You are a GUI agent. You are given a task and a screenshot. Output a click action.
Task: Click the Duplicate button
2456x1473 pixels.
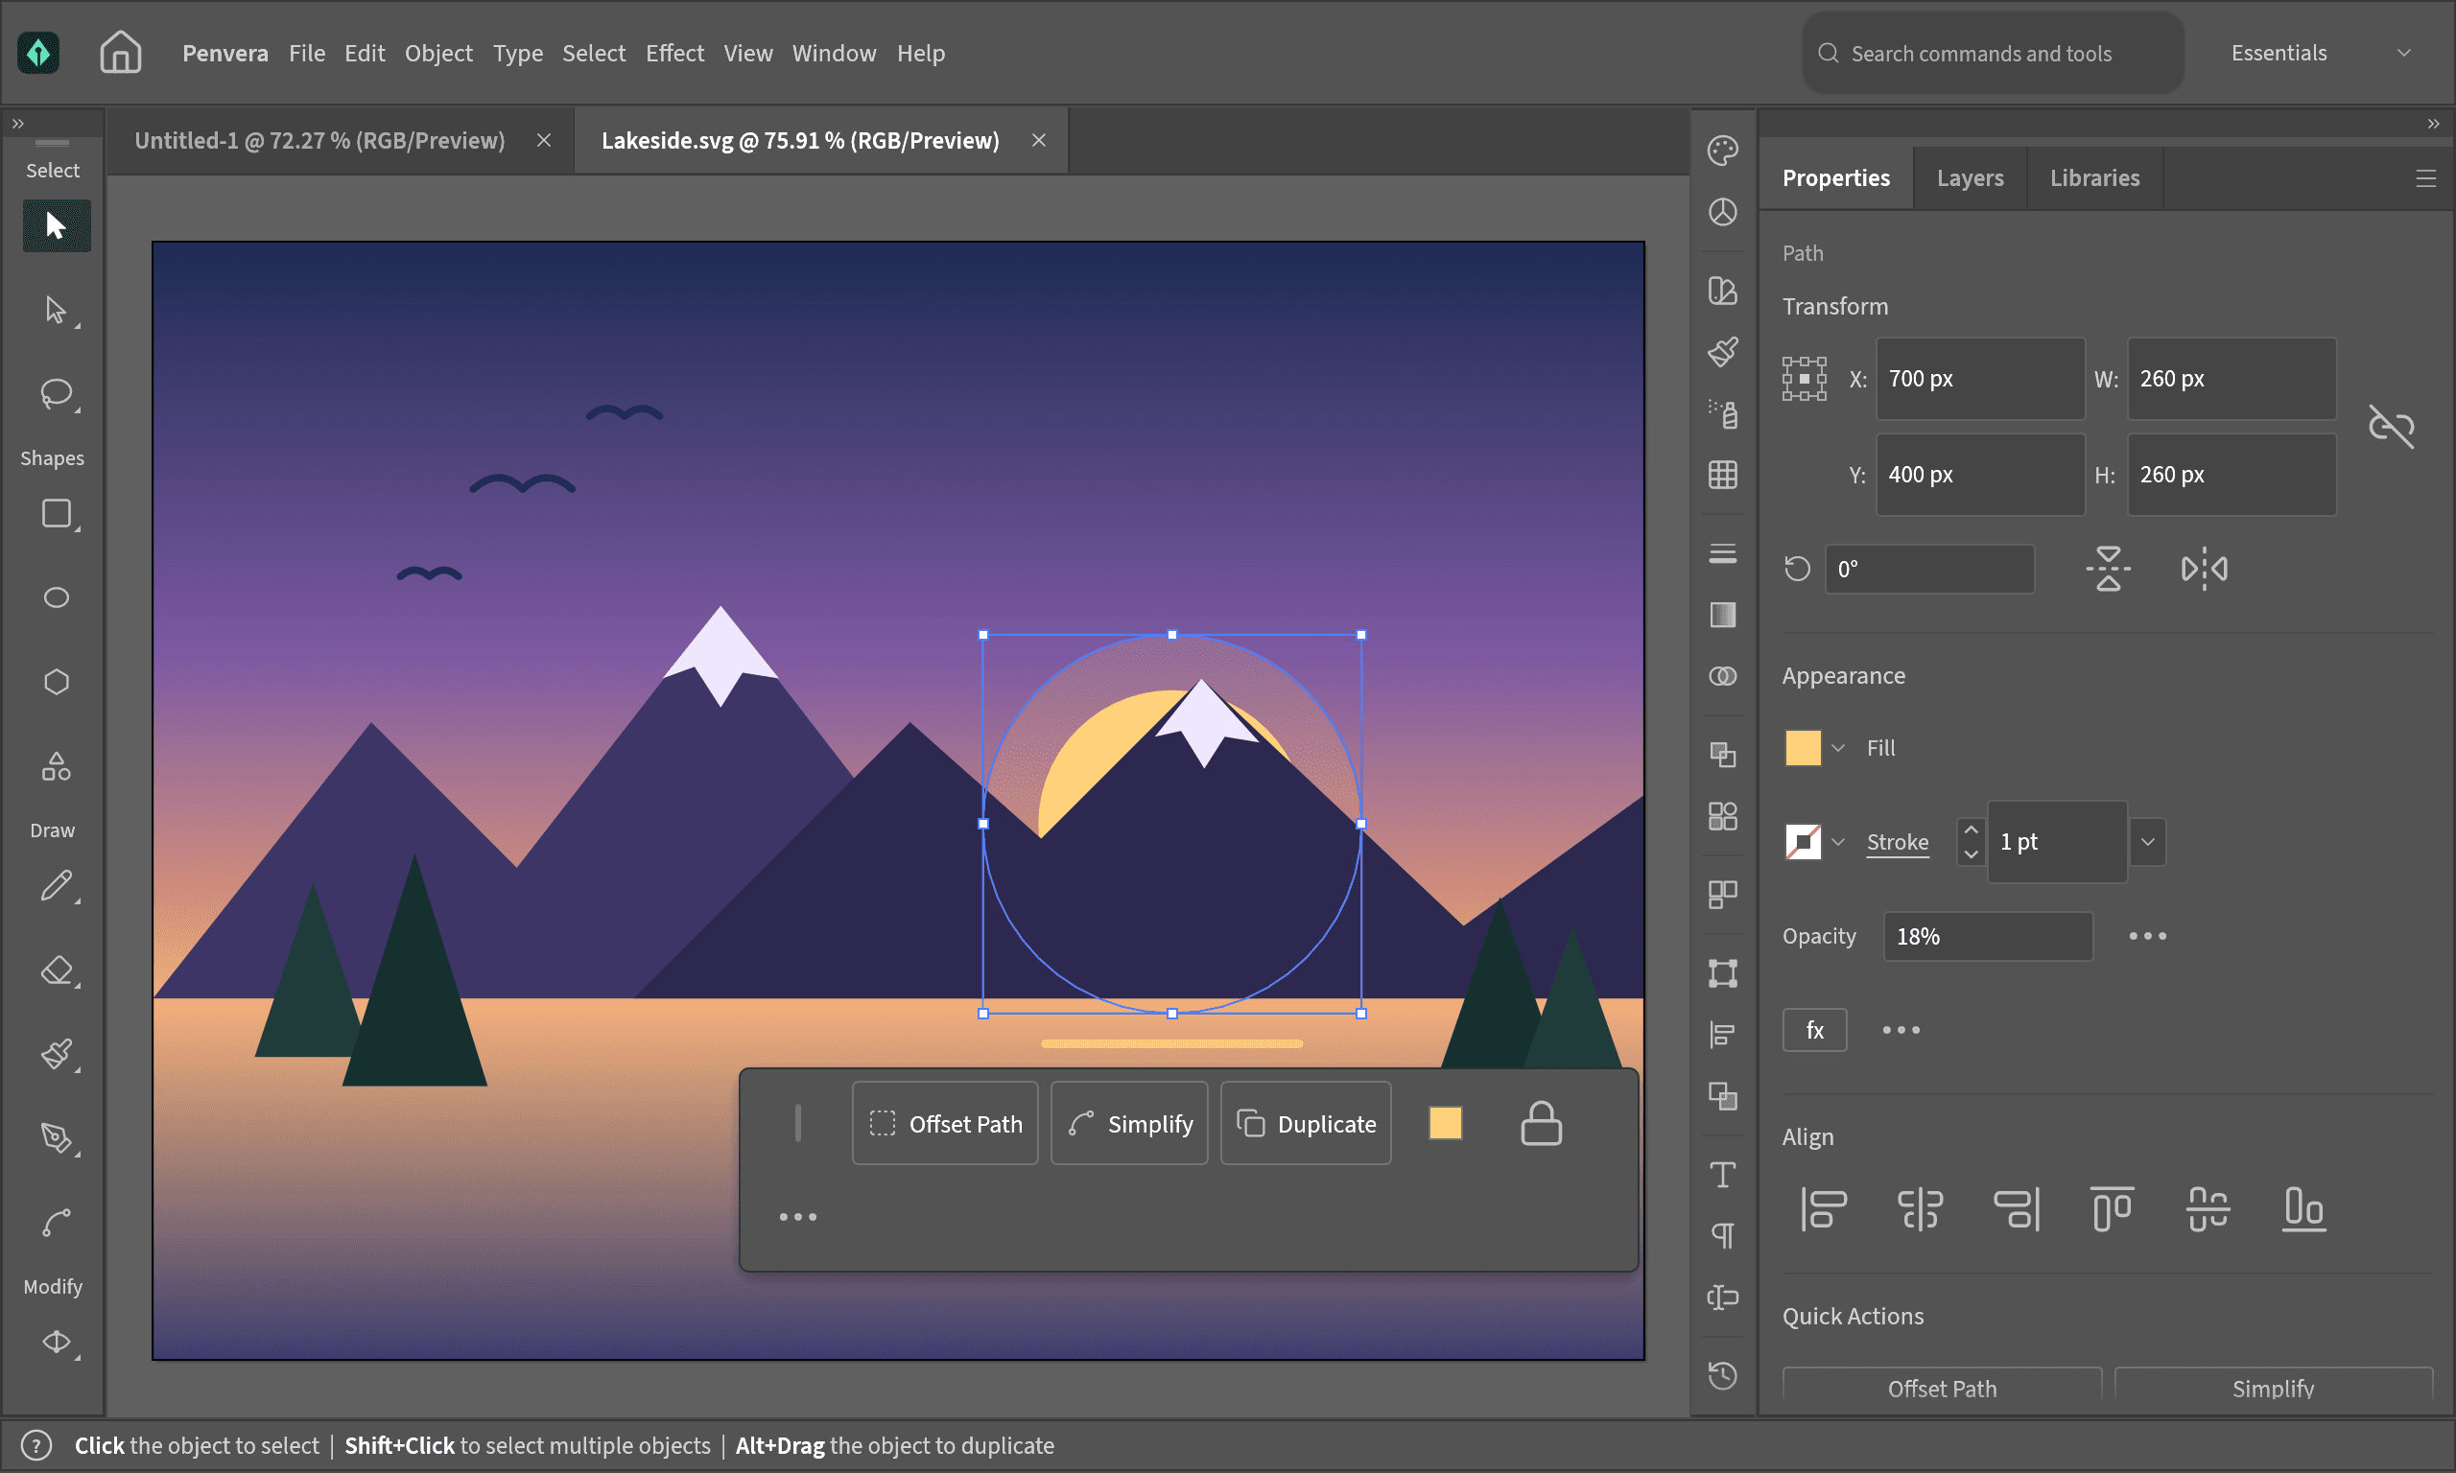pos(1306,1124)
